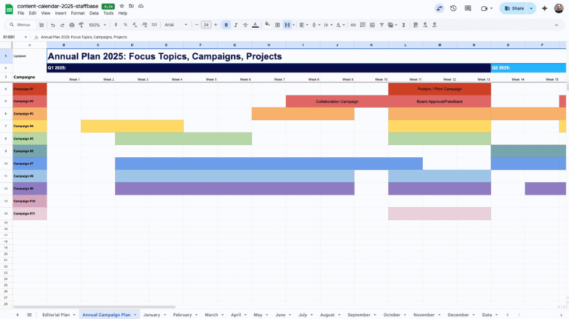Click the add new sheet button

(x=18, y=315)
